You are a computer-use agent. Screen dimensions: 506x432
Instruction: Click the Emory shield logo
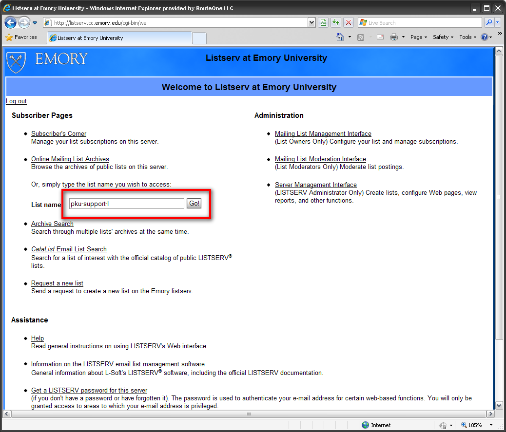16,62
